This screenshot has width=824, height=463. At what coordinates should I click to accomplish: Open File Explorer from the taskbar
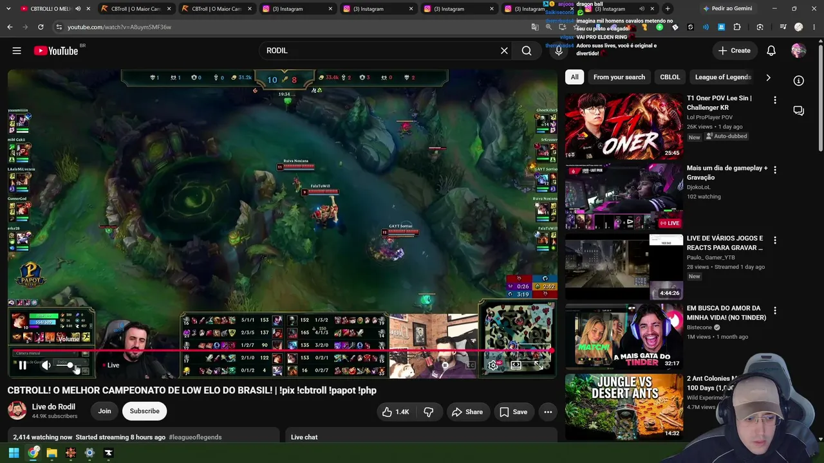51,453
